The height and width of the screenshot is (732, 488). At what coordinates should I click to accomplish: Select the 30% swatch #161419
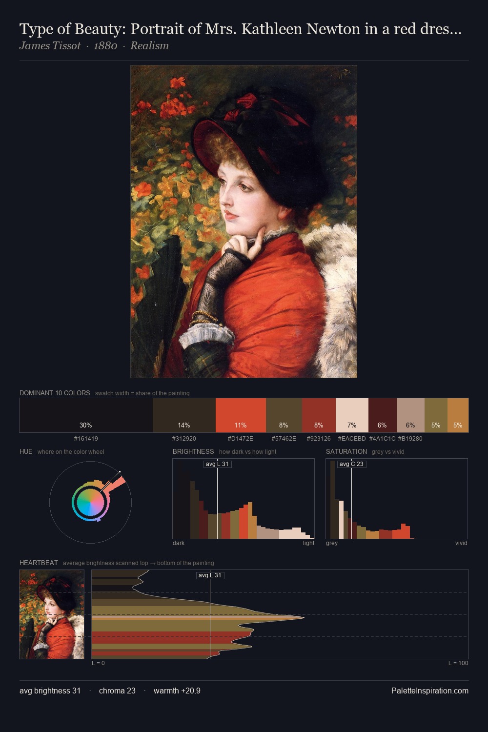click(x=86, y=415)
